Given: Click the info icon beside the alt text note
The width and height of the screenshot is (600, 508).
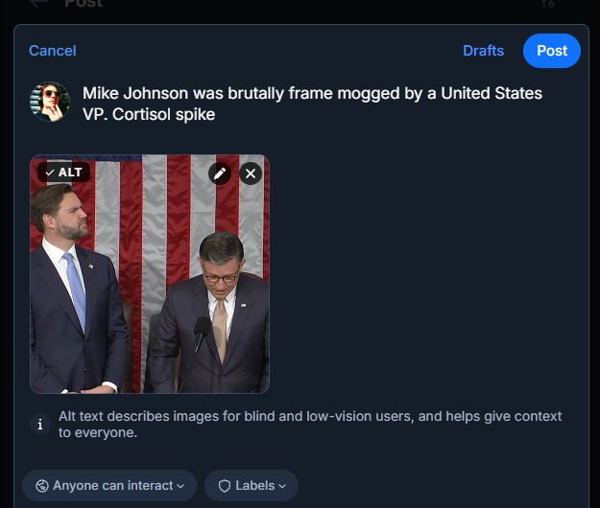Looking at the screenshot, I should click(39, 424).
